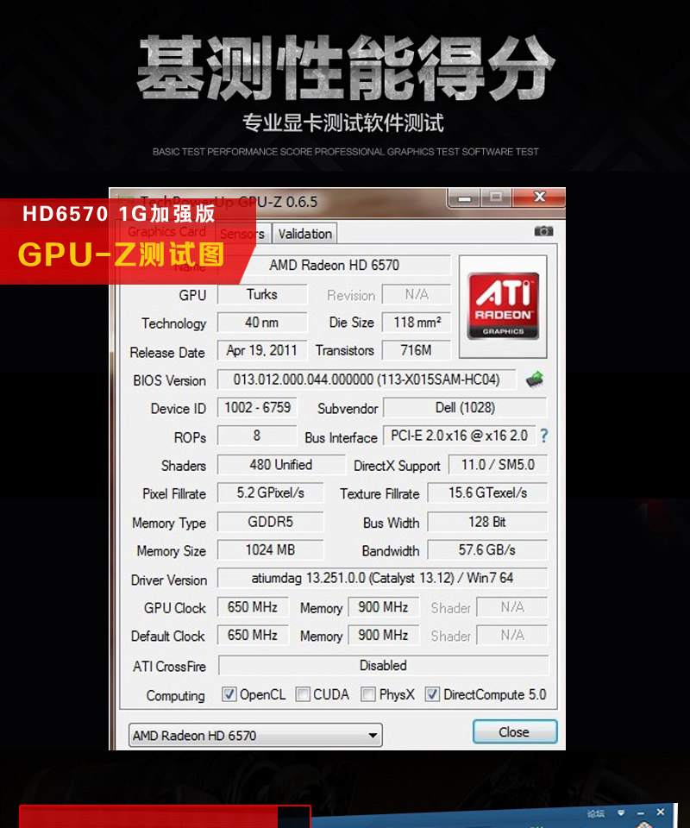Screen dimensions: 690x828
Task: Maximize the GPU-Z window
Action: 496,198
